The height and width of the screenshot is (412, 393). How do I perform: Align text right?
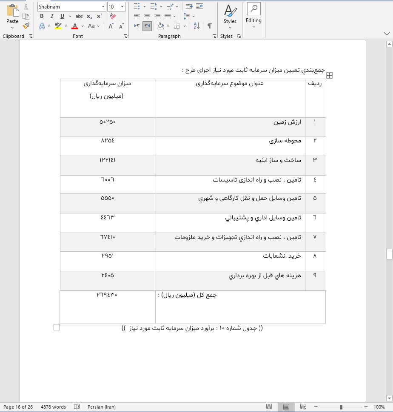pyautogui.click(x=157, y=16)
